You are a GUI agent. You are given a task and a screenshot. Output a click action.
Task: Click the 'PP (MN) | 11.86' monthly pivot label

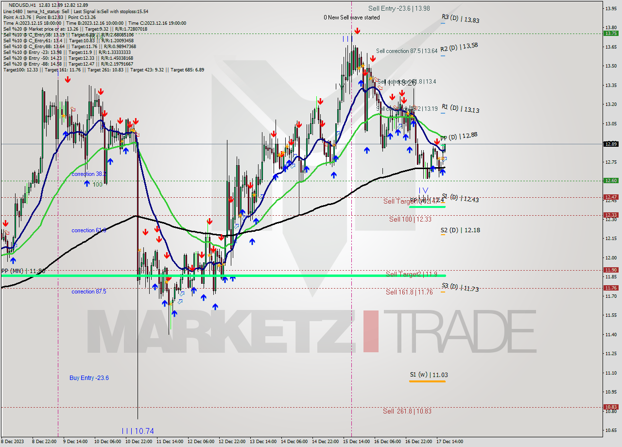pyautogui.click(x=23, y=271)
